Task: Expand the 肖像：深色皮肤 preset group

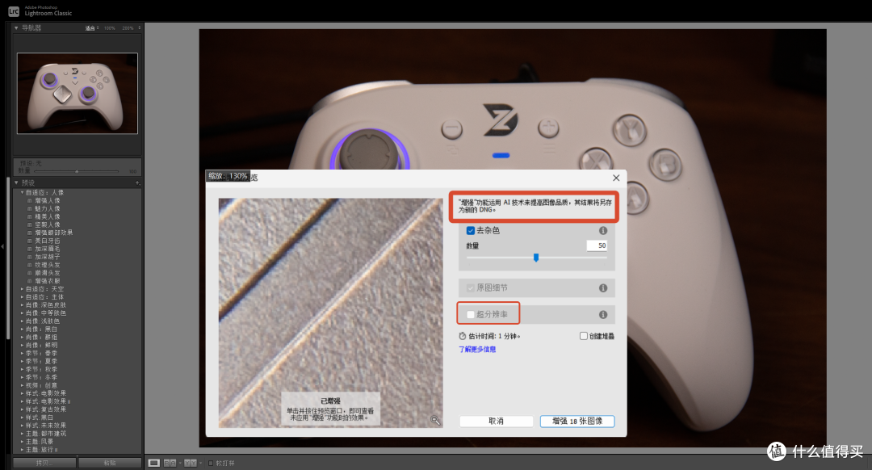Action: [x=23, y=304]
